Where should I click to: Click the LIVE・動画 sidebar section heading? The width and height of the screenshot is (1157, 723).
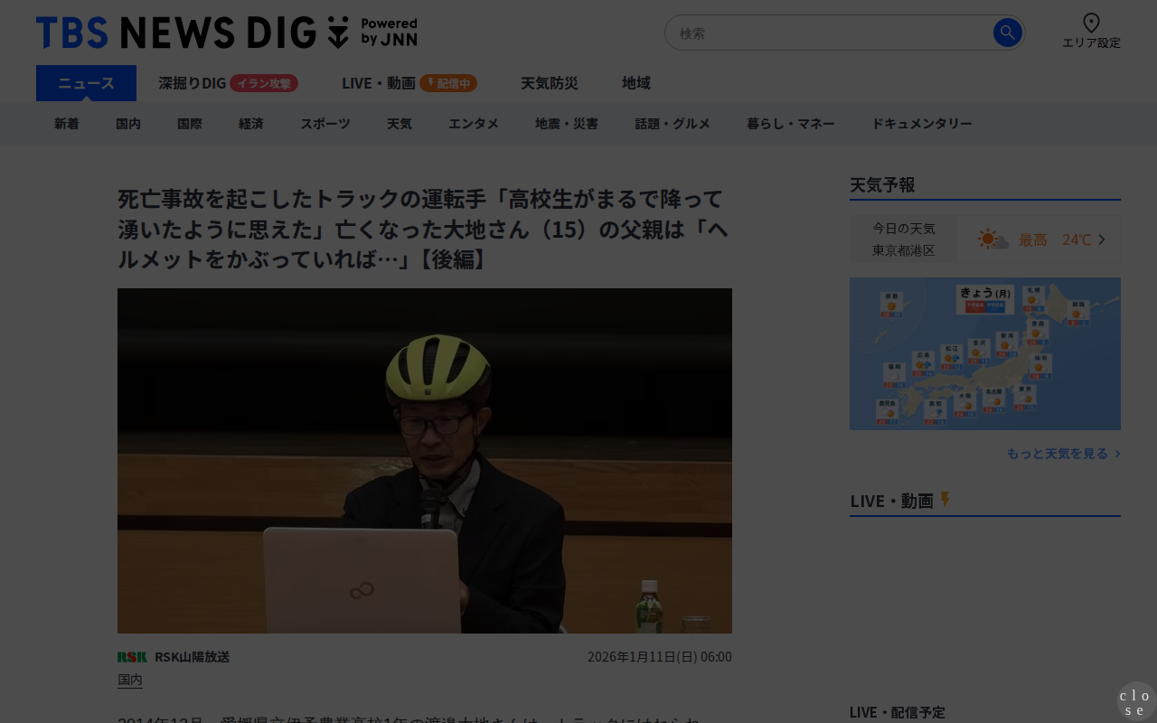891,501
